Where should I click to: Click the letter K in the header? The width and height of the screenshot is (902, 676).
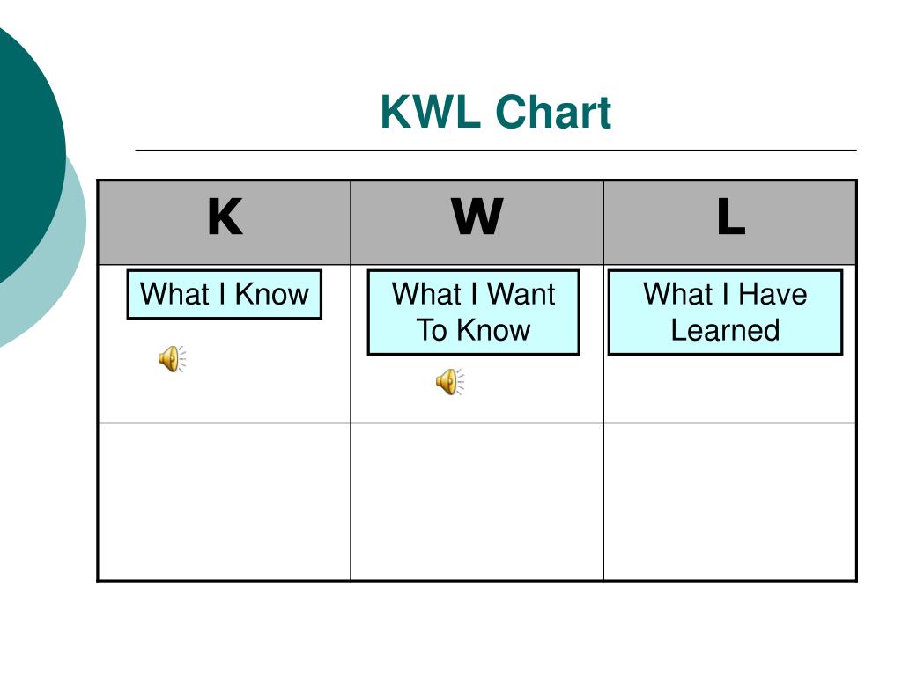(x=225, y=217)
